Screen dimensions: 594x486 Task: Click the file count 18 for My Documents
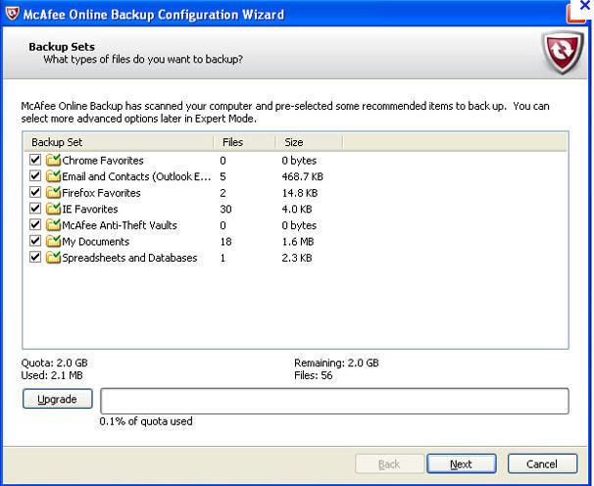pyautogui.click(x=225, y=242)
